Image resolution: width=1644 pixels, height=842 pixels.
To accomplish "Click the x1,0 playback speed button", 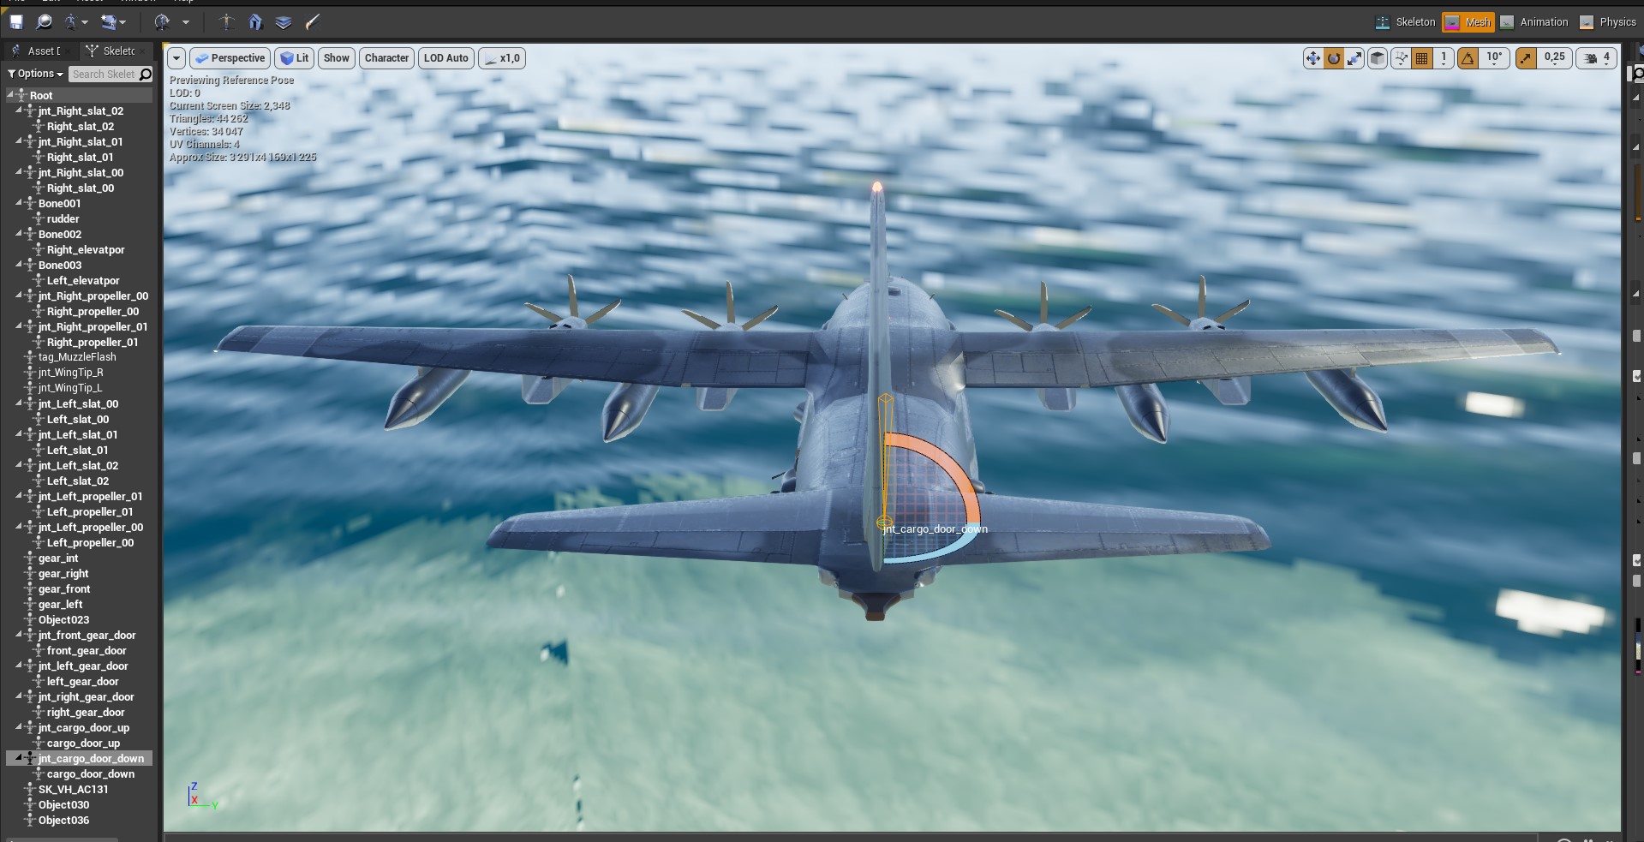I will 502,58.
